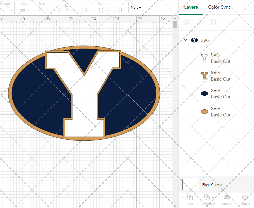Screen dimensions: 254x208
Task: Select the Slice tool
Action: [190, 200]
